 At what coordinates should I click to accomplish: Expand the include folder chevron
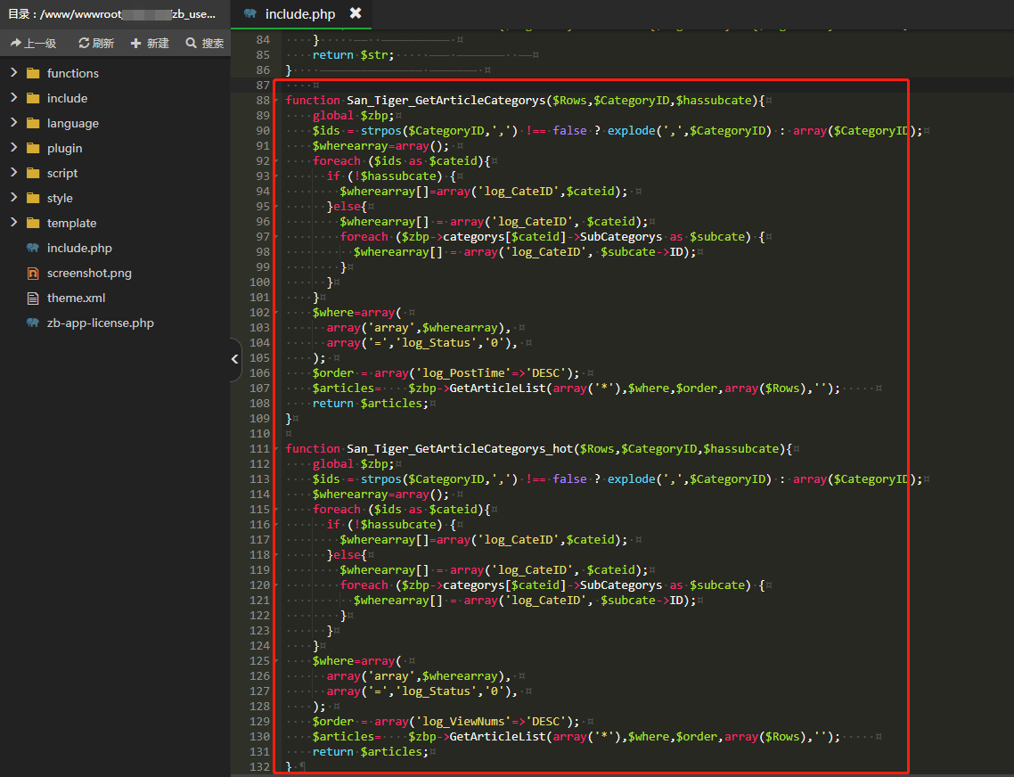13,98
